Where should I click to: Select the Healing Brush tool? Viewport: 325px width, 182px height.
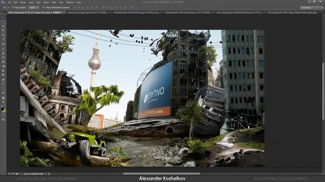click(3, 44)
